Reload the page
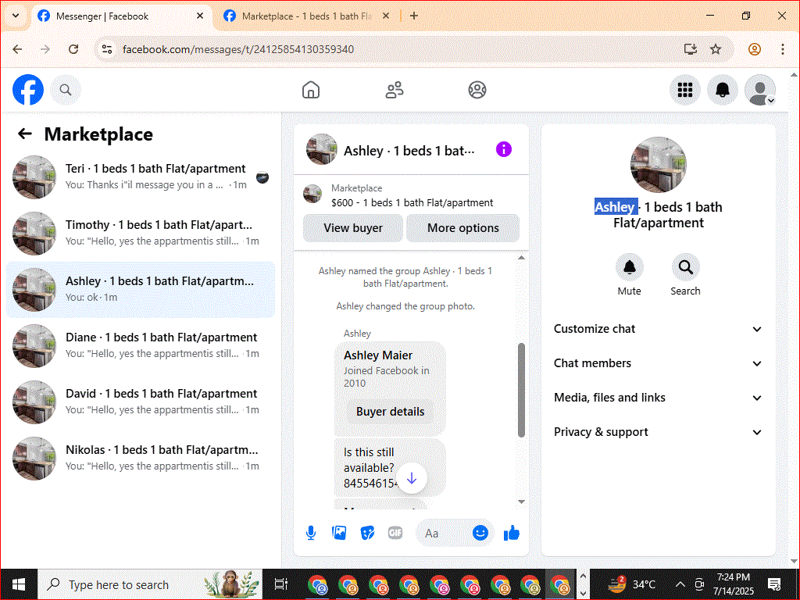This screenshot has width=800, height=600. [x=73, y=49]
